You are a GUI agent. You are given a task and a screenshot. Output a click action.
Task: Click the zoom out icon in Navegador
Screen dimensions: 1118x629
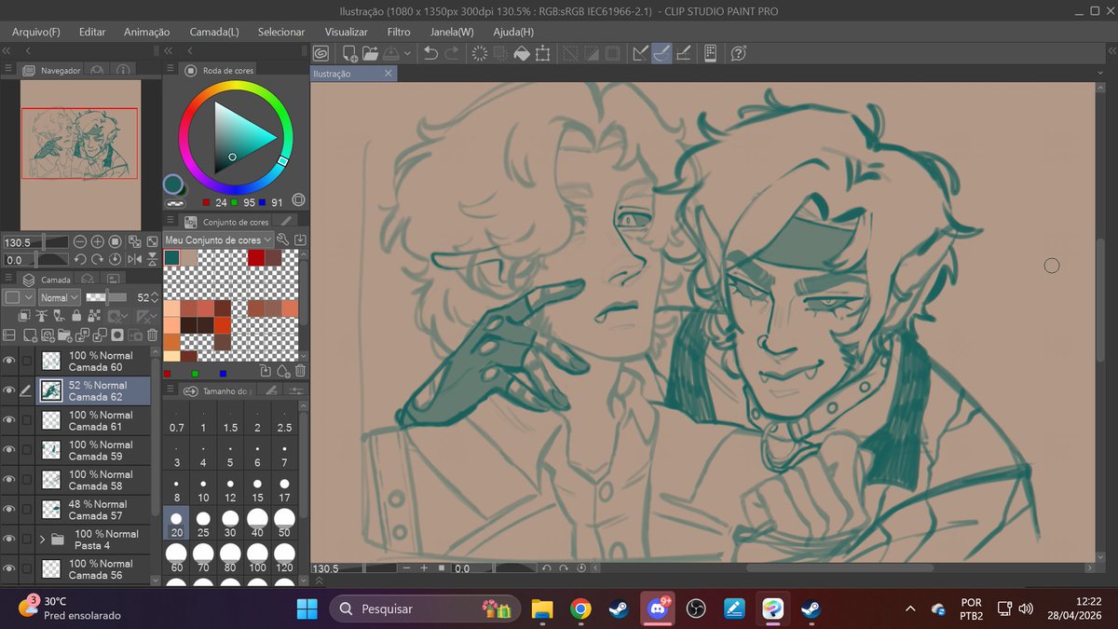79,241
